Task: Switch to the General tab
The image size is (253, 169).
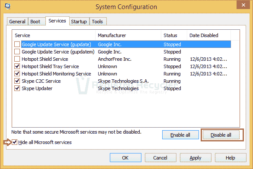Action: 17,22
